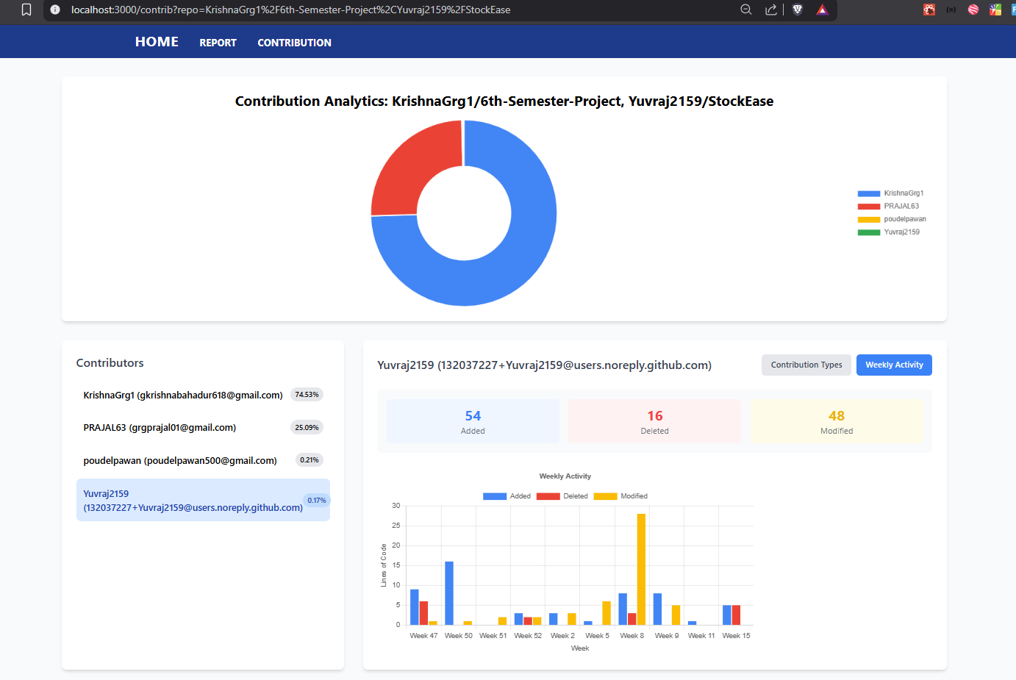Switch to the Weekly Activity tab
The image size is (1016, 680).
894,365
